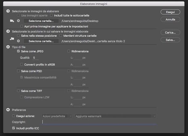The height and width of the screenshot is (136, 188).
Task: Click the PSD height 'A:' field
Action: (x=78, y=84)
